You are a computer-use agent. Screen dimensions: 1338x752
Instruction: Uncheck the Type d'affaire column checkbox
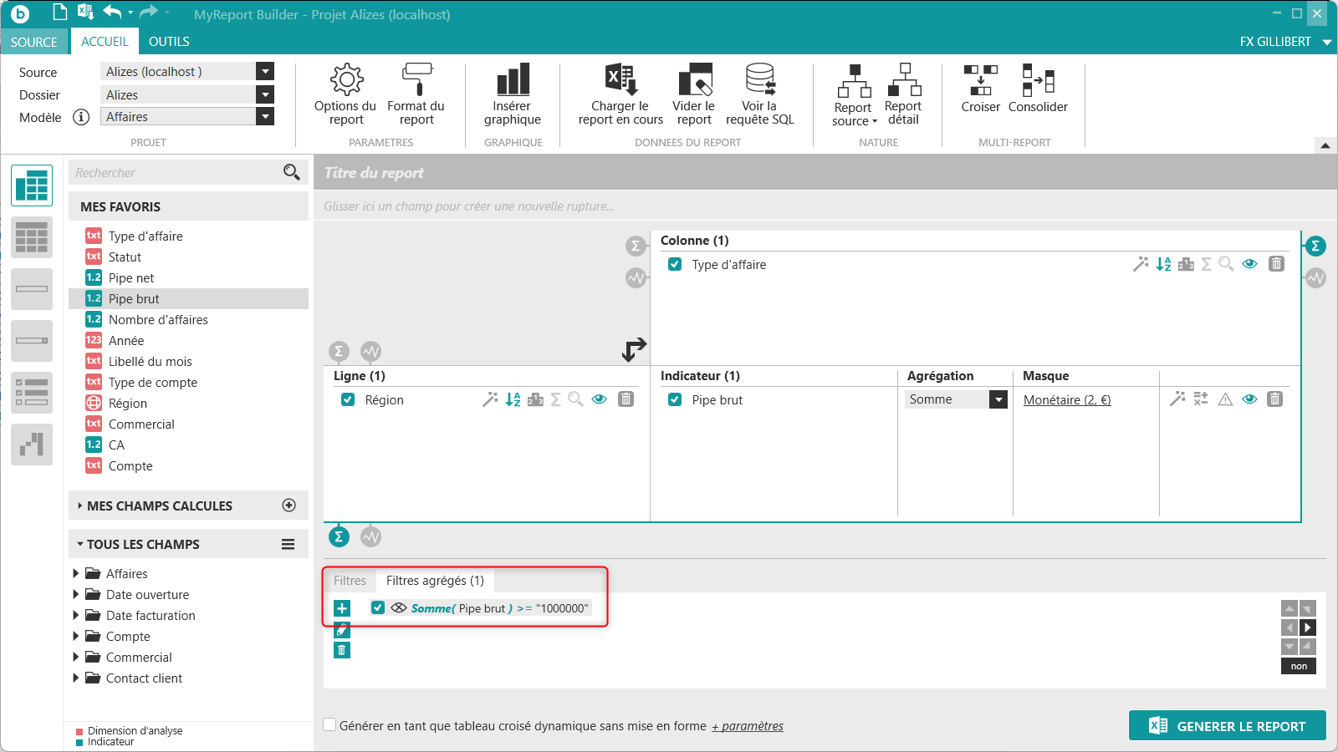(x=675, y=264)
